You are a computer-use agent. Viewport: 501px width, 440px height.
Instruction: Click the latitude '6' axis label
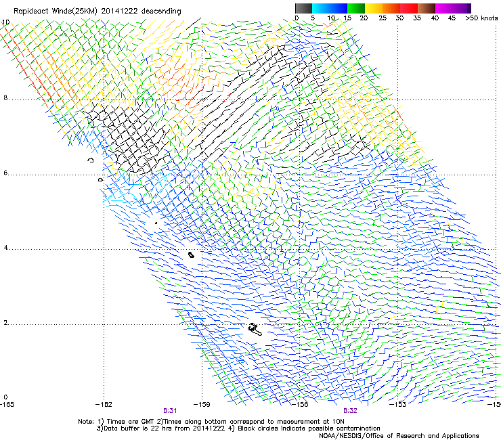point(5,173)
